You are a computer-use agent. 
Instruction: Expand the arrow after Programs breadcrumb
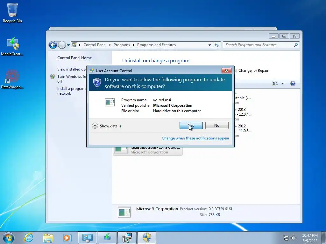(x=134, y=45)
